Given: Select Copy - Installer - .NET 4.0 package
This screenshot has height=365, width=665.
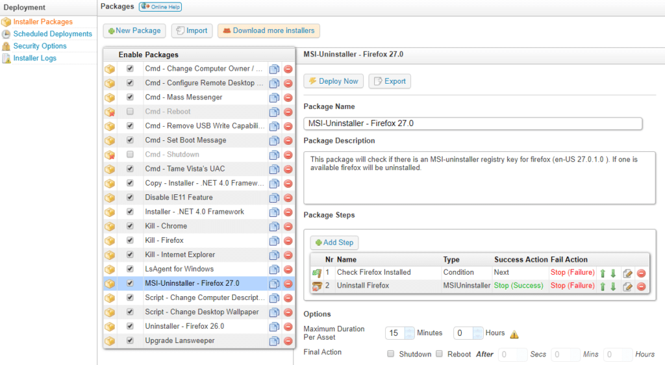Looking at the screenshot, I should 205,183.
